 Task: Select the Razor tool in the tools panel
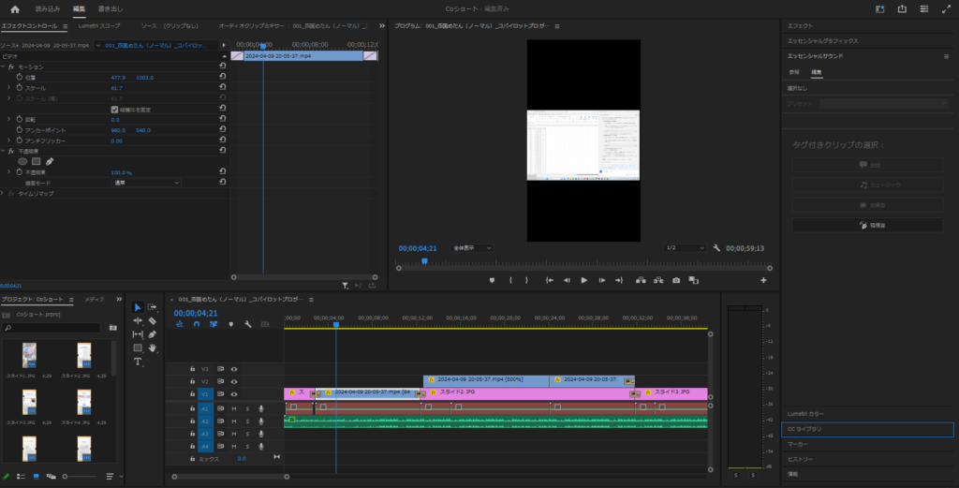[x=152, y=320]
